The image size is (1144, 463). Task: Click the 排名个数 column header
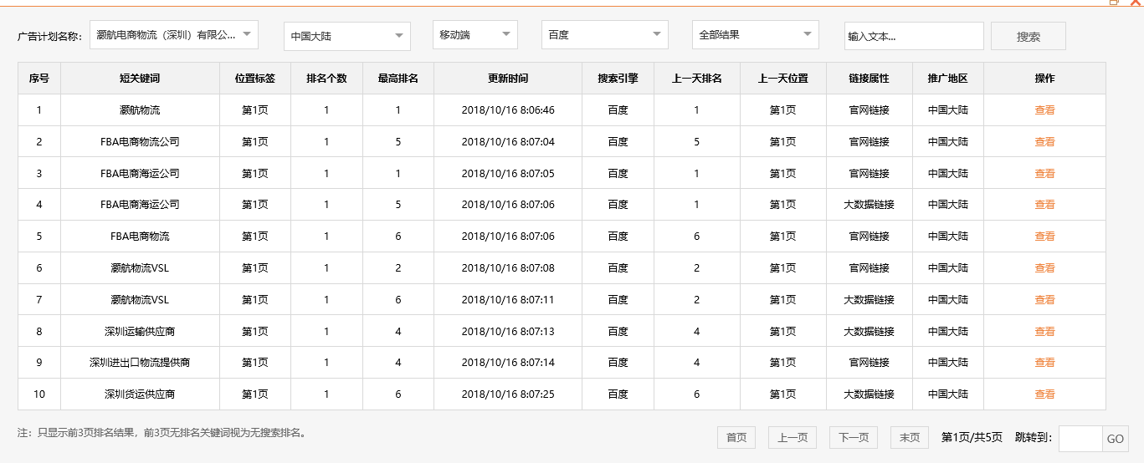tap(326, 79)
